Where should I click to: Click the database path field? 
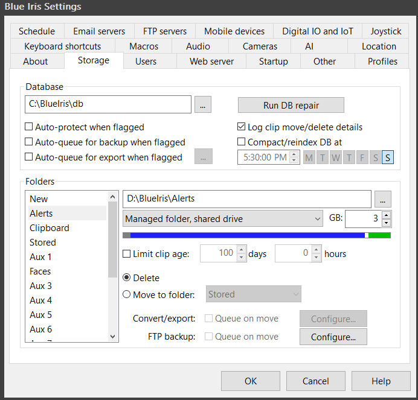[x=108, y=104]
